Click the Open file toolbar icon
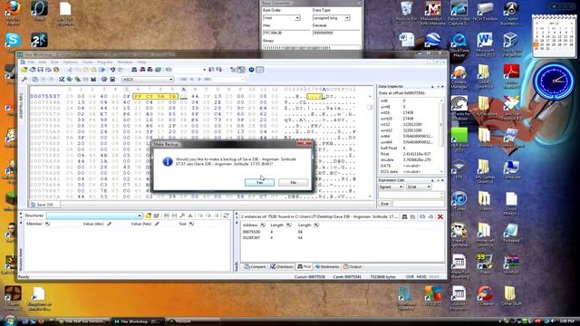 (24, 70)
